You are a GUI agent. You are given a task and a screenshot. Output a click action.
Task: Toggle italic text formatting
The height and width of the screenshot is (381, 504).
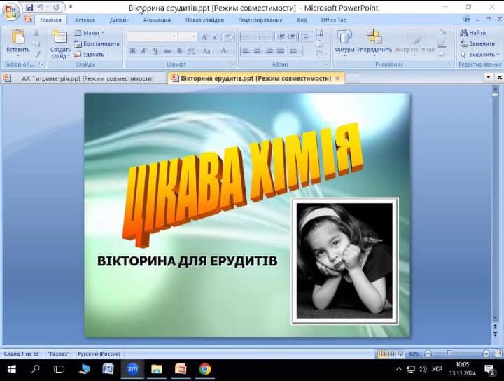tap(144, 50)
